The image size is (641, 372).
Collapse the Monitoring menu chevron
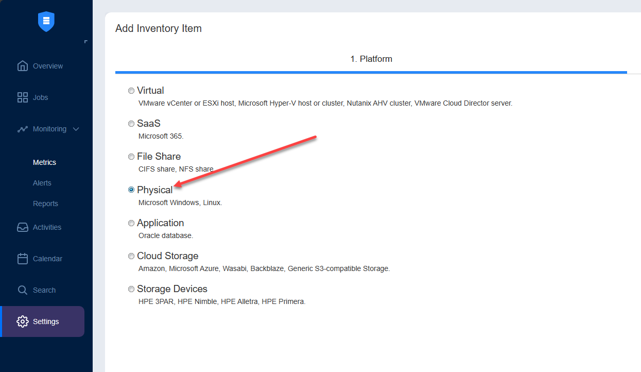(76, 129)
